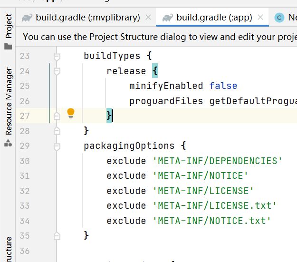Screen dimensions: 297x262
Task: Click the highlighted closing brace on line 27
Action: coord(109,116)
